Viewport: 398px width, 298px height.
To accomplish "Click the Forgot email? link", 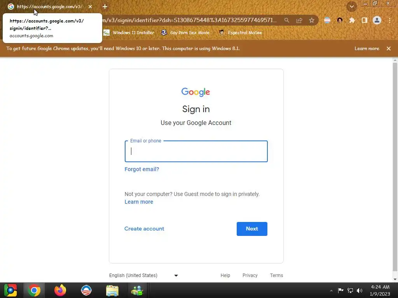I will point(141,169).
